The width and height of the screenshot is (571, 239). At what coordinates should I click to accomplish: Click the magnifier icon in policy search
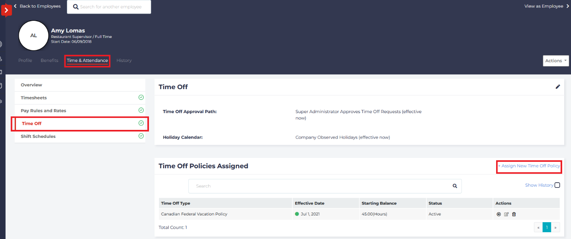pos(454,186)
